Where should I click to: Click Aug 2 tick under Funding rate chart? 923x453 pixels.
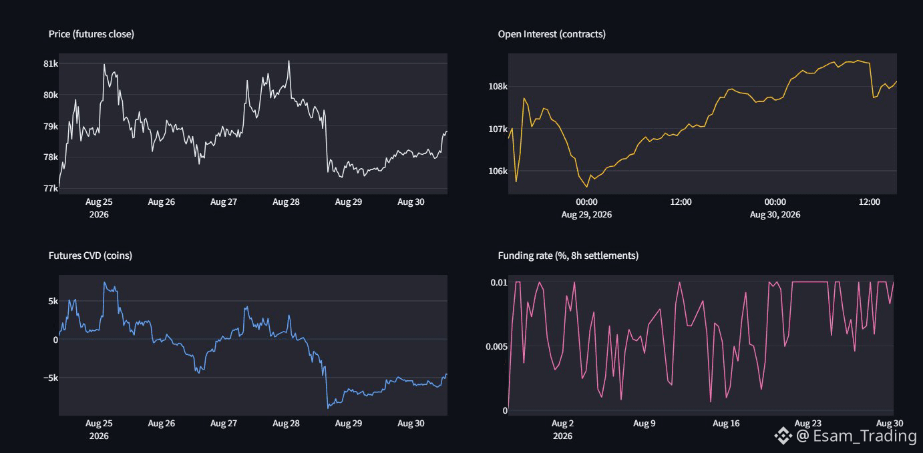pyautogui.click(x=562, y=423)
